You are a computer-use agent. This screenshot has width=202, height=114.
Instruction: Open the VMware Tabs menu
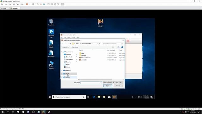coord(18,4)
